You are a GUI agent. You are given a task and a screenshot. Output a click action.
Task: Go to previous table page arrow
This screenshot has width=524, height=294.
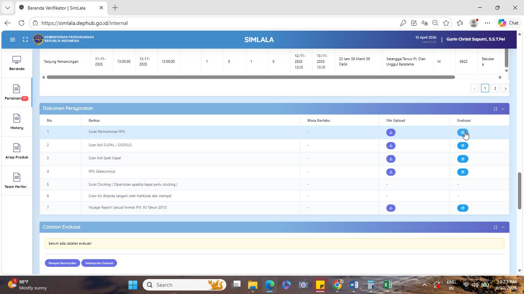475,88
